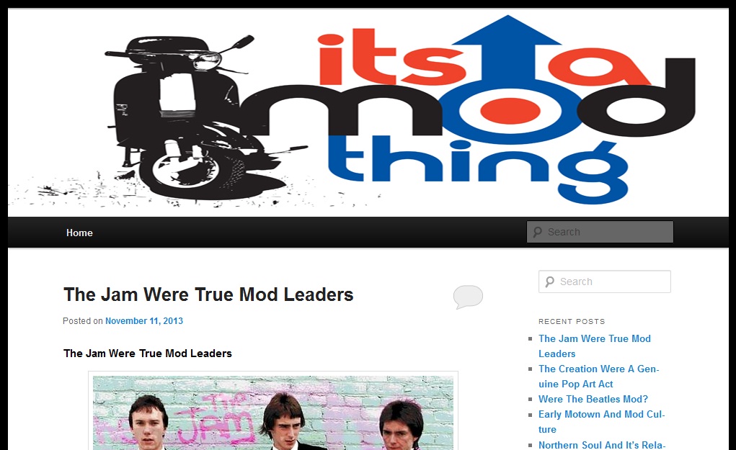Image resolution: width=736 pixels, height=450 pixels.
Task: Click the magnifier icon in navbar search
Action: (538, 232)
